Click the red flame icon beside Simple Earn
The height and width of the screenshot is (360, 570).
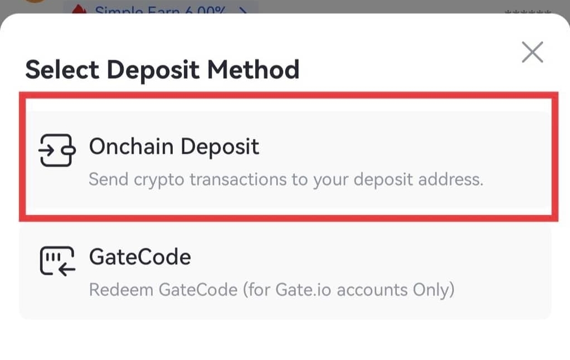[x=81, y=10]
